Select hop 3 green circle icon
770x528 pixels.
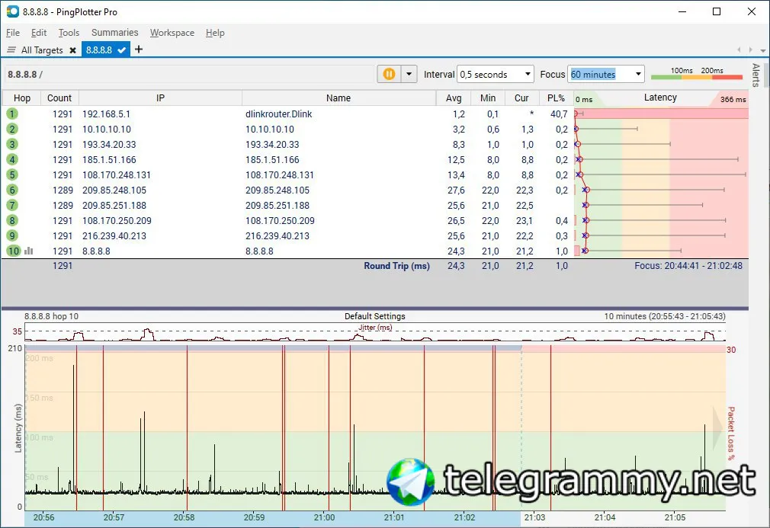point(12,144)
